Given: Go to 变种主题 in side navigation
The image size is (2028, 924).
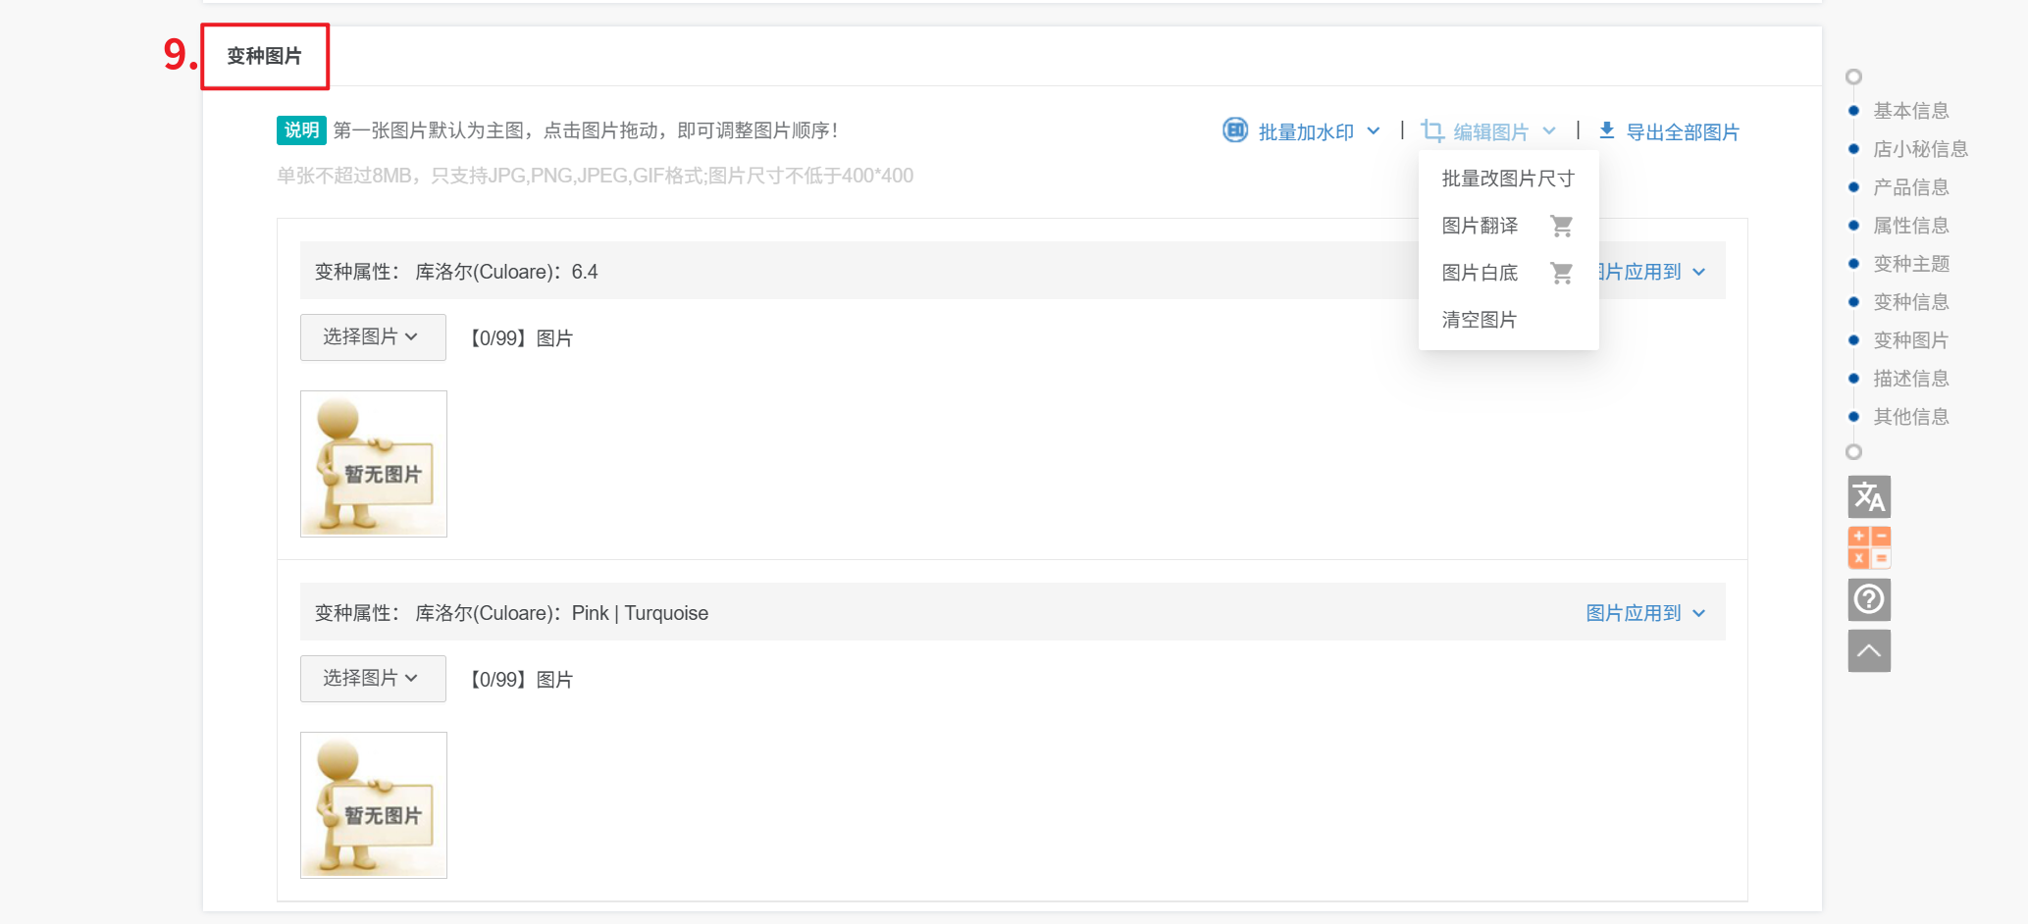Looking at the screenshot, I should 1910,264.
